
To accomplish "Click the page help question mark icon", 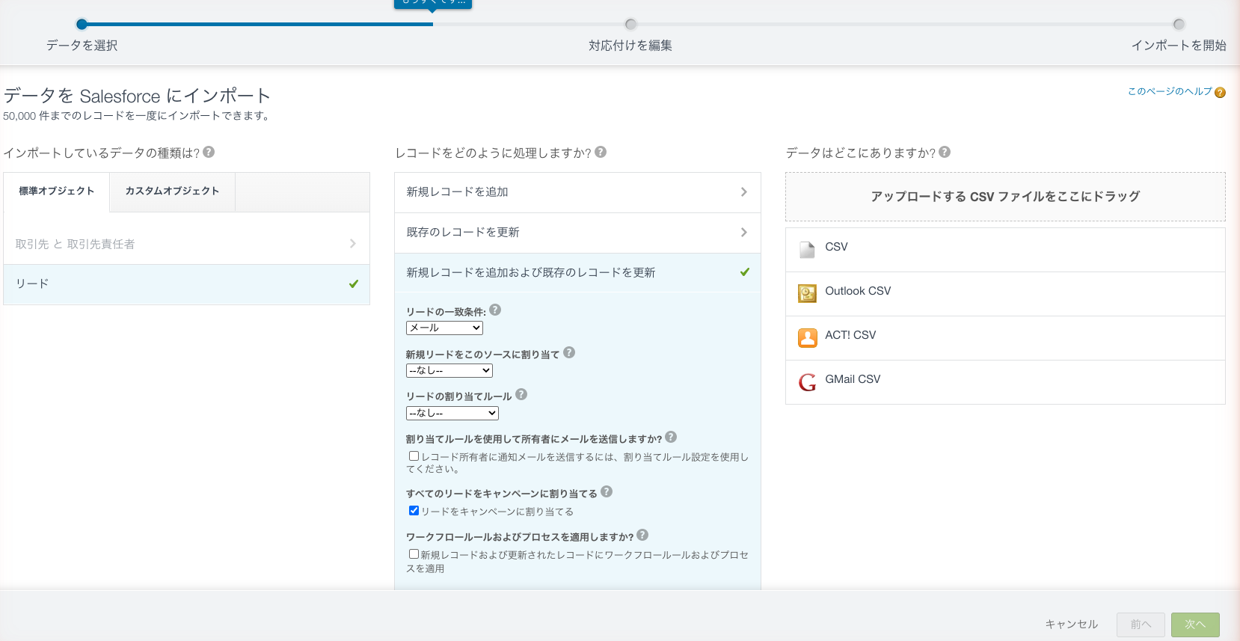I will 1220,93.
